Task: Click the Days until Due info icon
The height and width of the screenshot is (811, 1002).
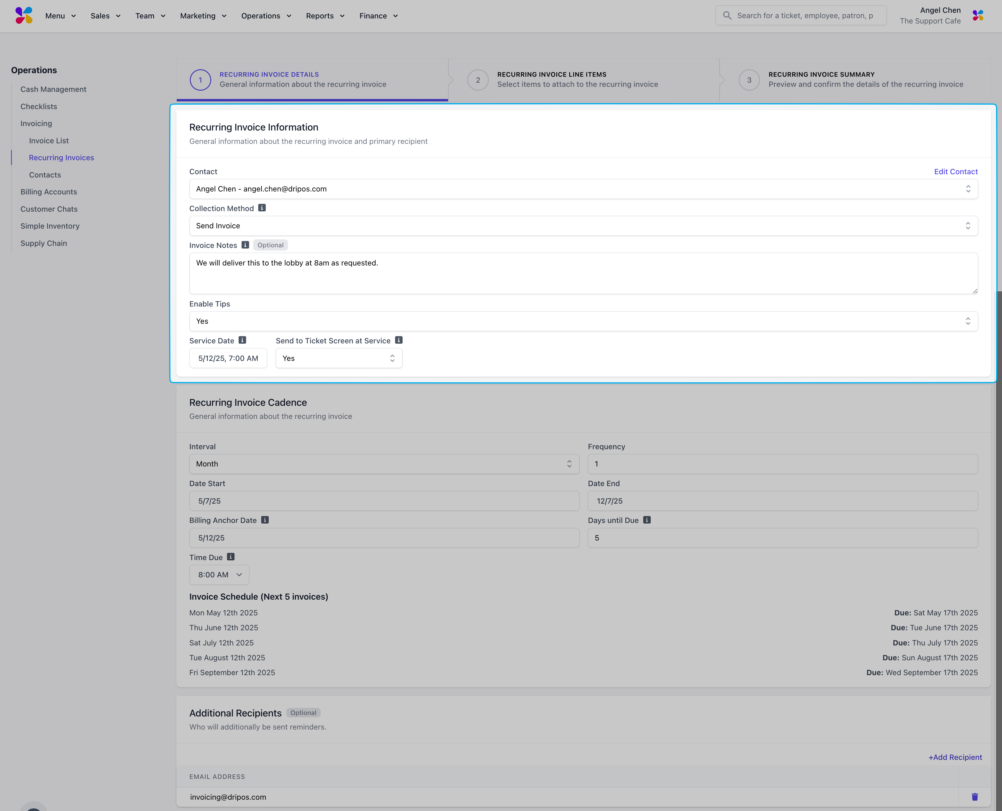Action: click(x=647, y=520)
